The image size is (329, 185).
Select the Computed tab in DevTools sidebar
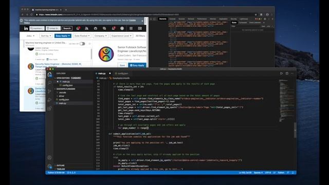(243, 23)
